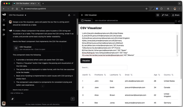Open the Bitwarden extension icon
The height and width of the screenshot is (107, 183).
[157, 9]
